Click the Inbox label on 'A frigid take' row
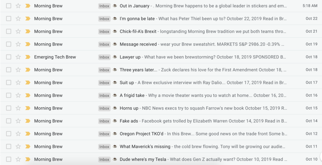Screen dimensions: 322x165 tap(104, 96)
